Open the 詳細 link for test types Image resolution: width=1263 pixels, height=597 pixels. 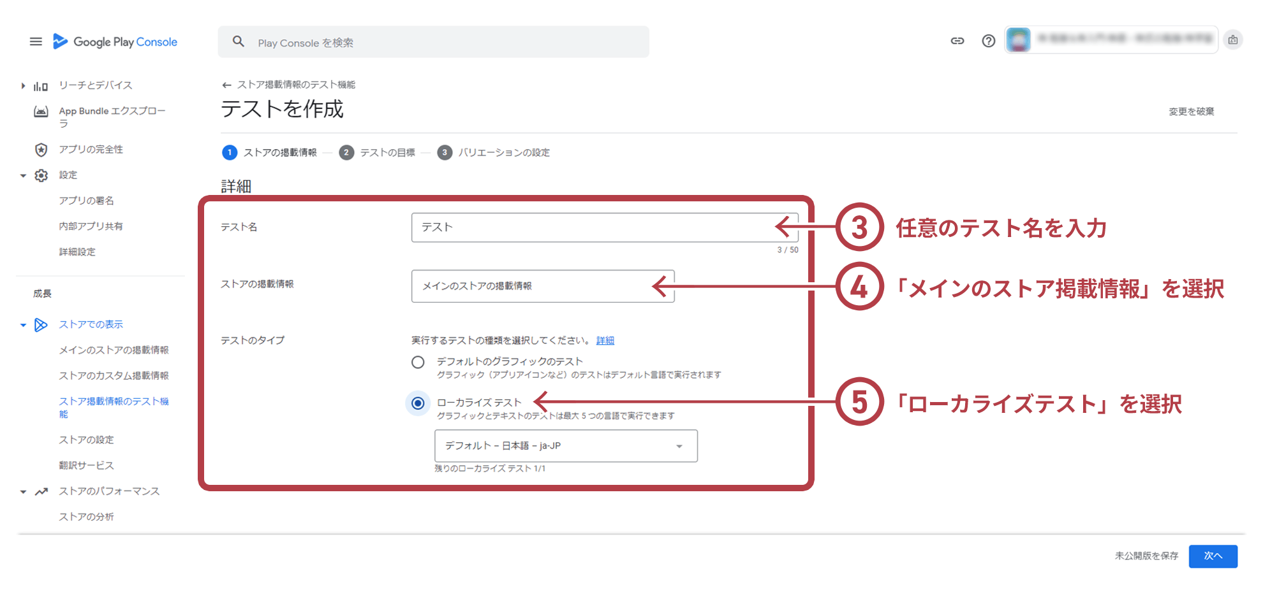pyautogui.click(x=605, y=341)
